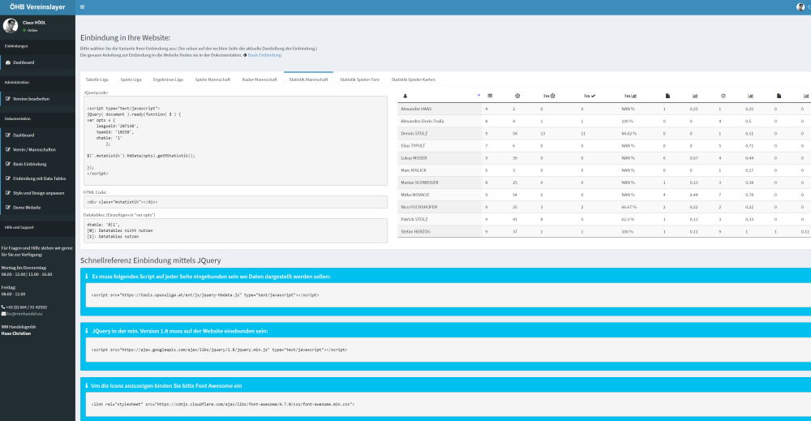The height and width of the screenshot is (421, 811).
Task: Switch to the Statistik Spieler Tore tab
Action: click(x=359, y=79)
